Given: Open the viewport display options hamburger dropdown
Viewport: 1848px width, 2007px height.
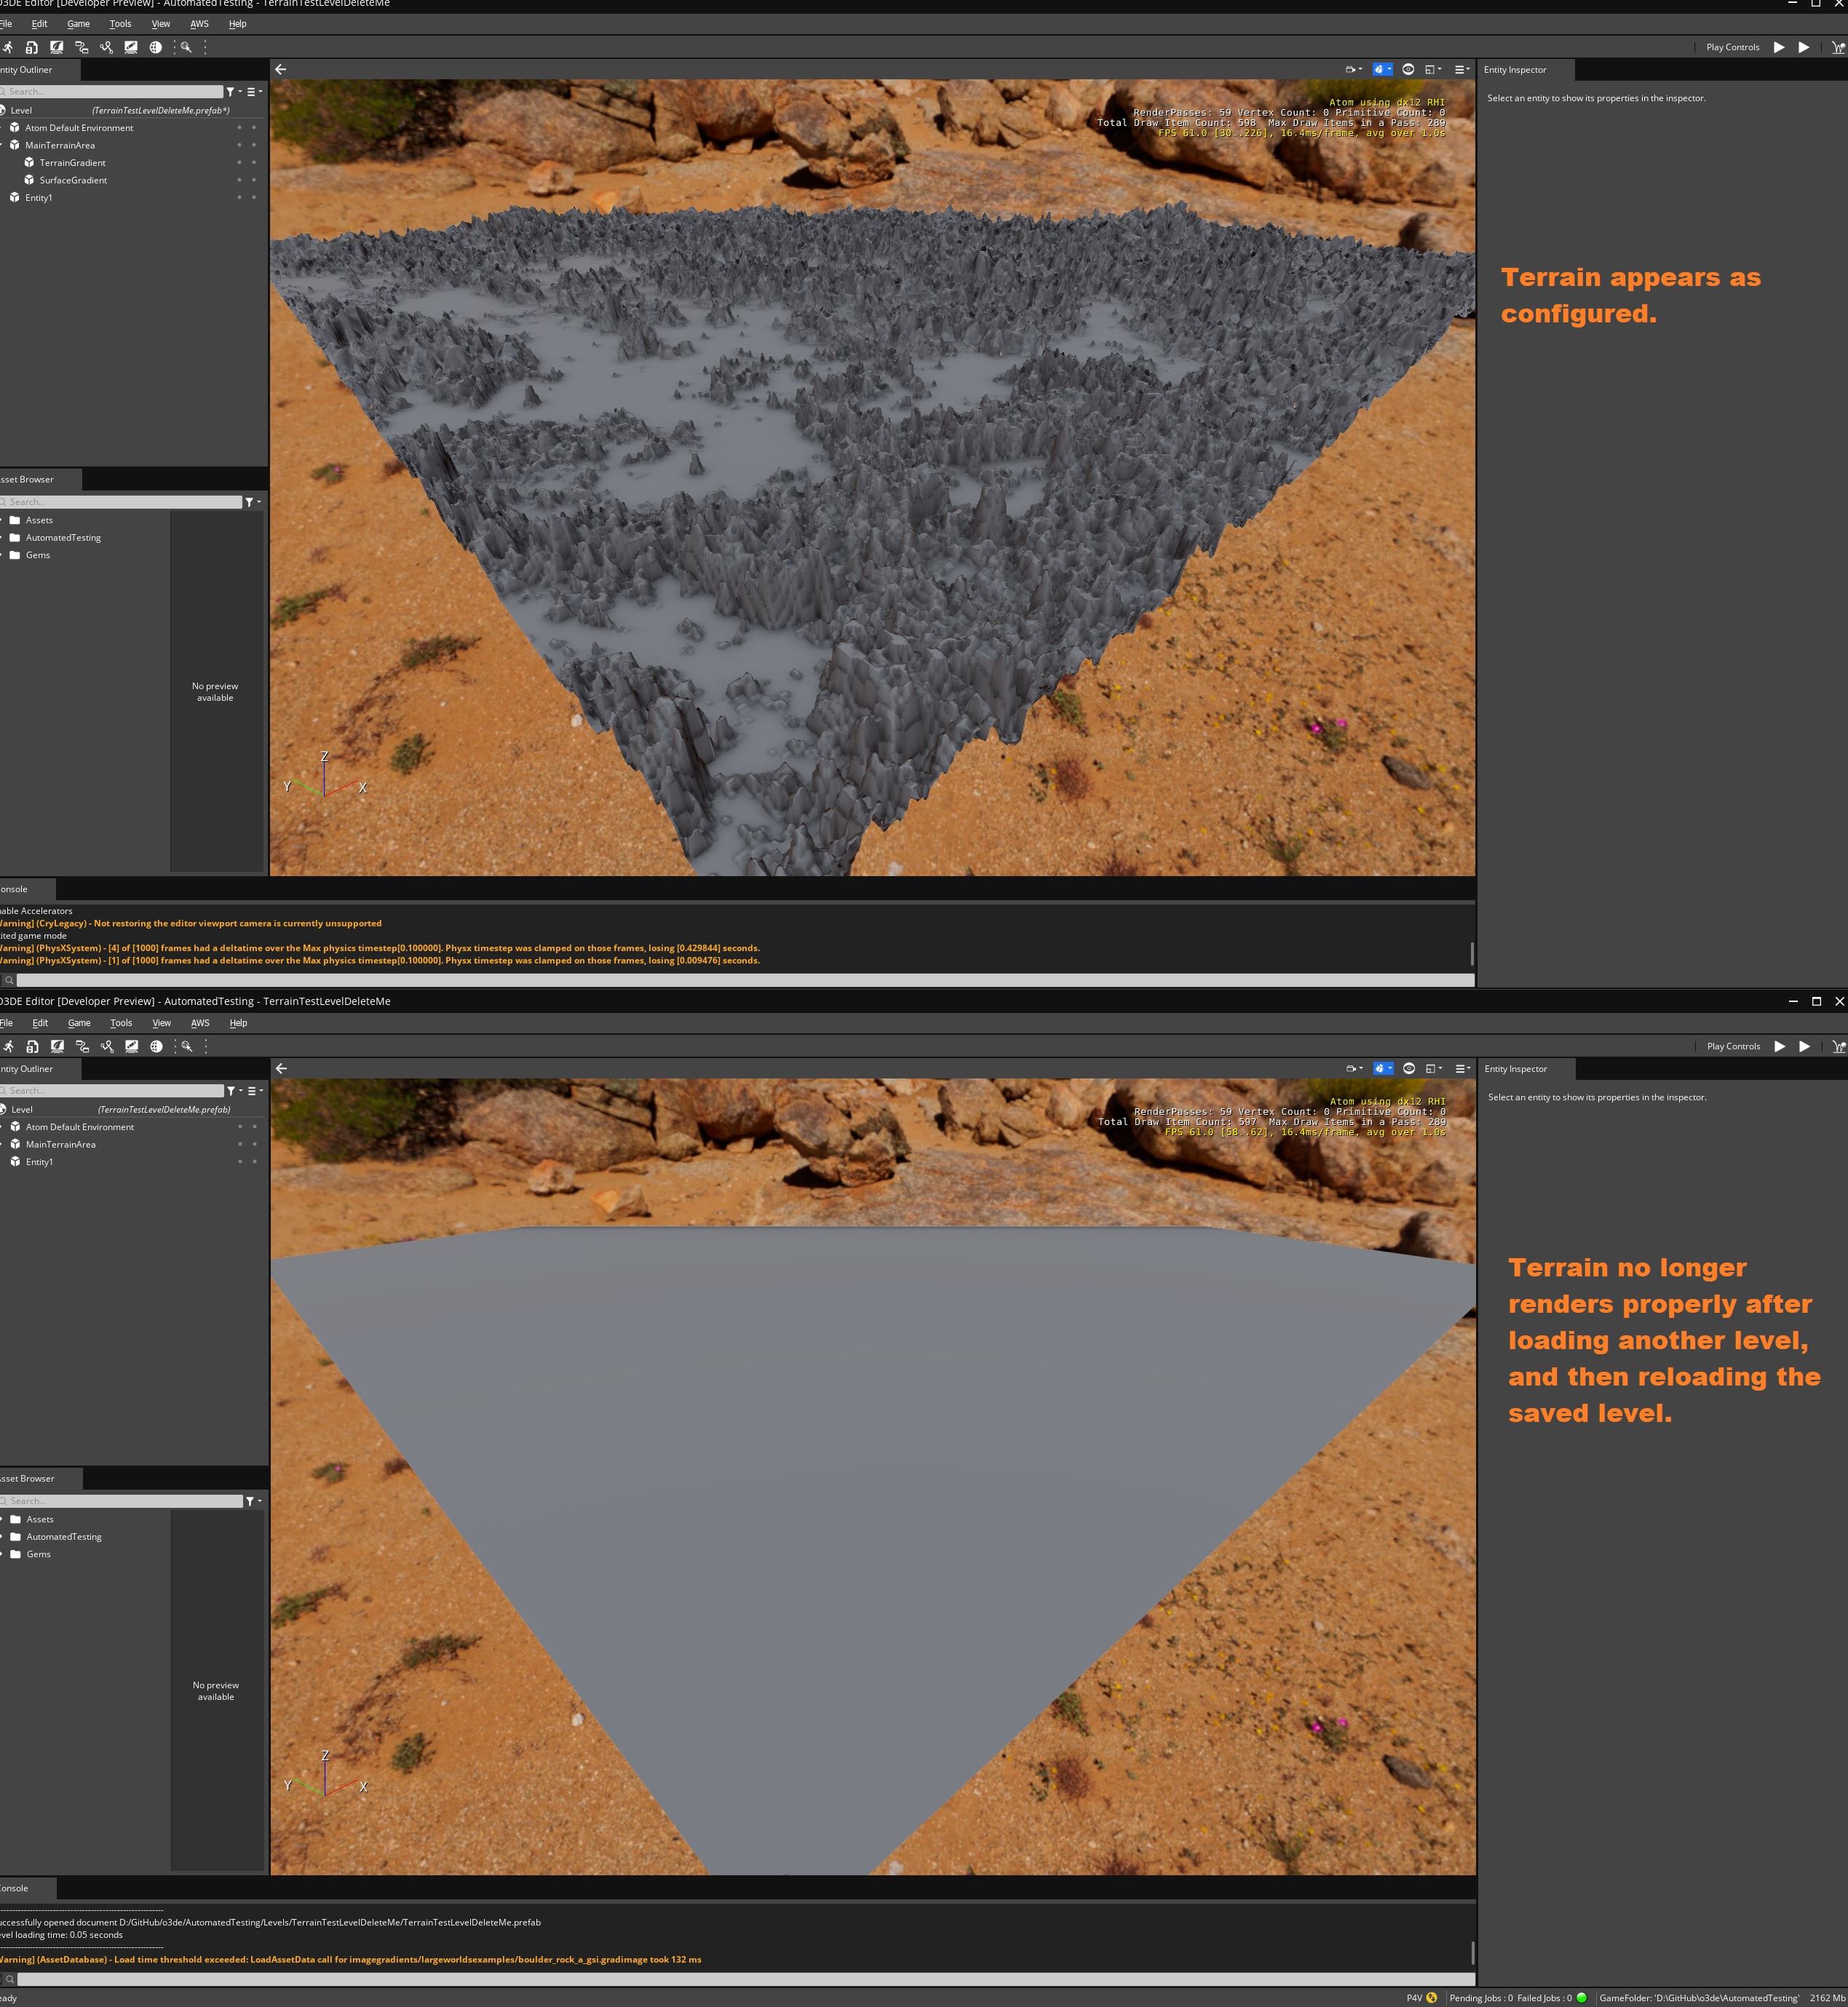Looking at the screenshot, I should [1461, 70].
